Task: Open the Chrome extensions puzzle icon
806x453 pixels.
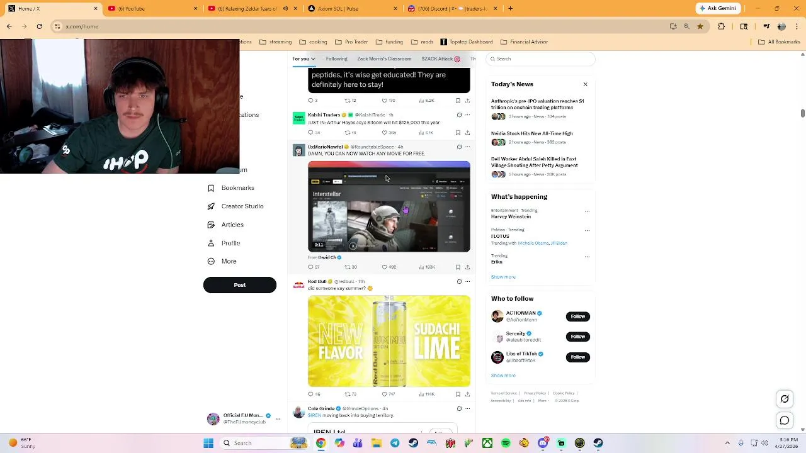Action: click(x=722, y=26)
